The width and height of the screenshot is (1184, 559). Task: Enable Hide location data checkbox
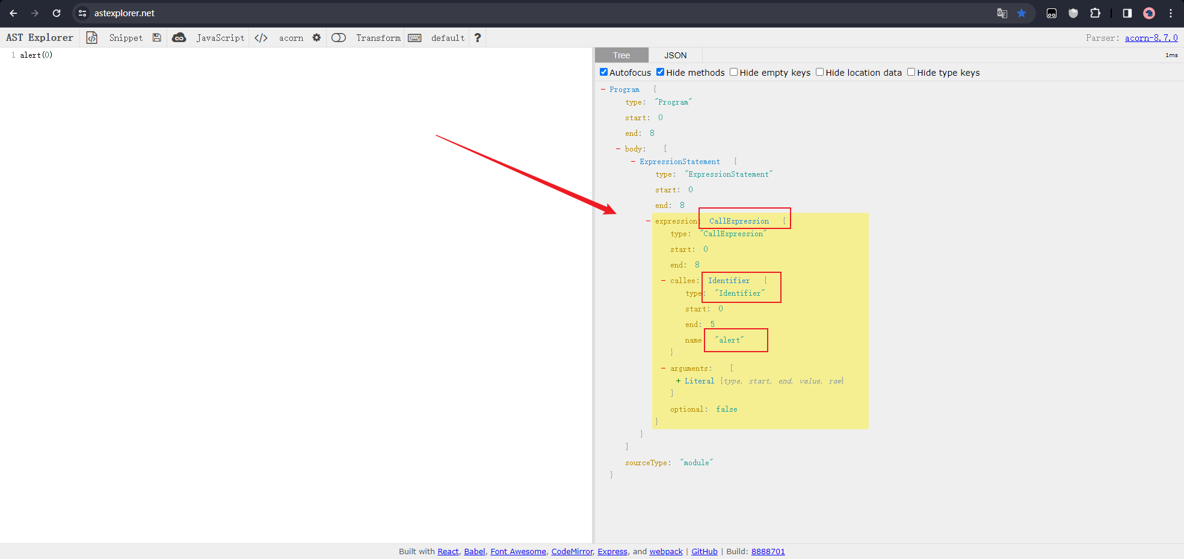tap(819, 72)
